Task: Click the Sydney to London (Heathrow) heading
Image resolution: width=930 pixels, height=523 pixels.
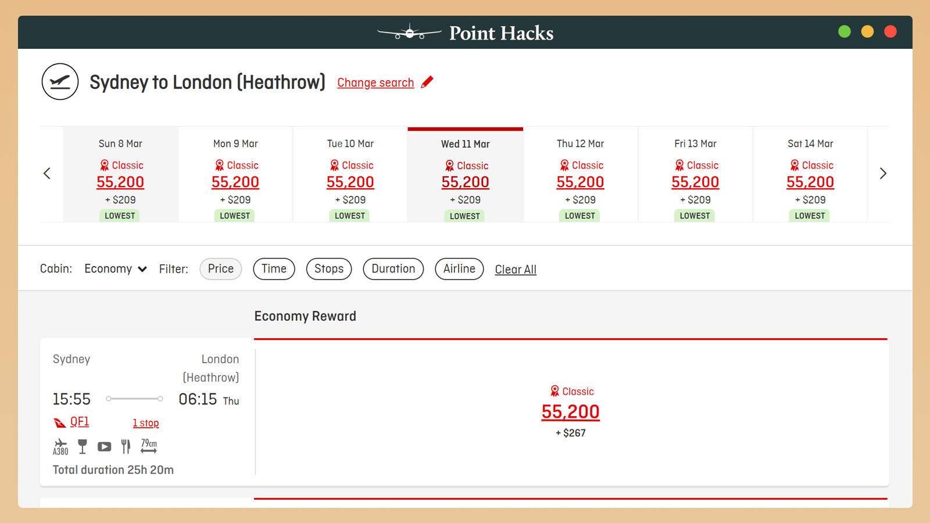Action: pyautogui.click(x=208, y=82)
